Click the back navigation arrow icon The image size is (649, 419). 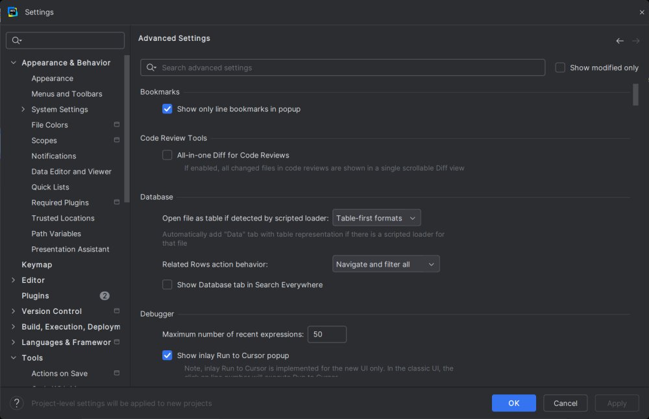[620, 41]
